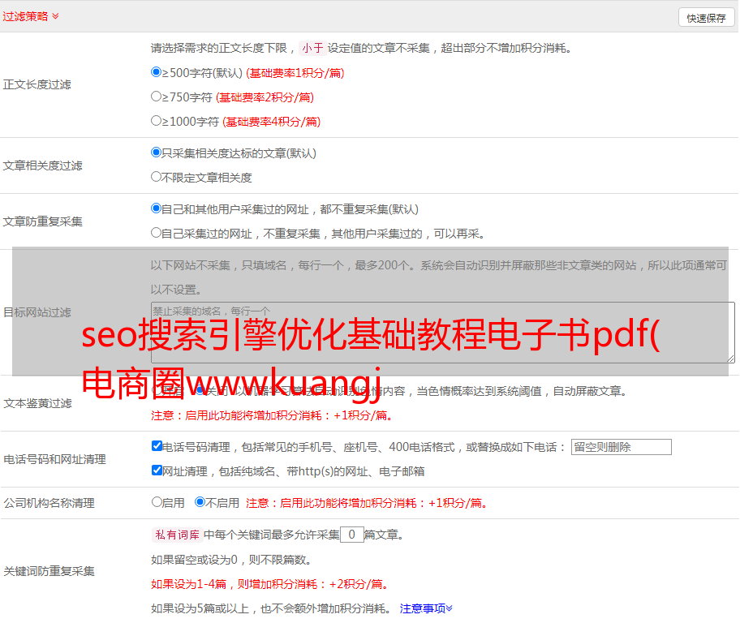Select 自己采集过的网址，不重复采集 radio option

(156, 232)
